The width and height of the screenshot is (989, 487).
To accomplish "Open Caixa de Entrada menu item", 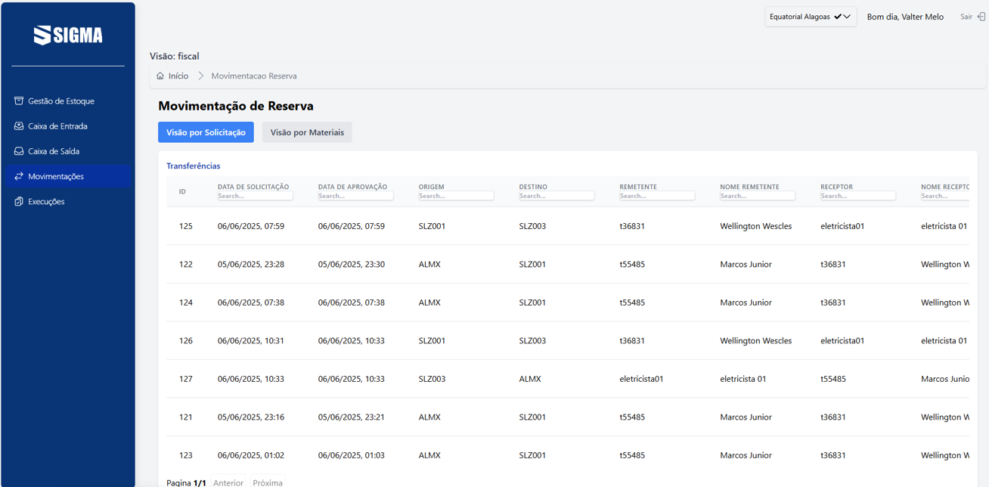I will pyautogui.click(x=68, y=126).
